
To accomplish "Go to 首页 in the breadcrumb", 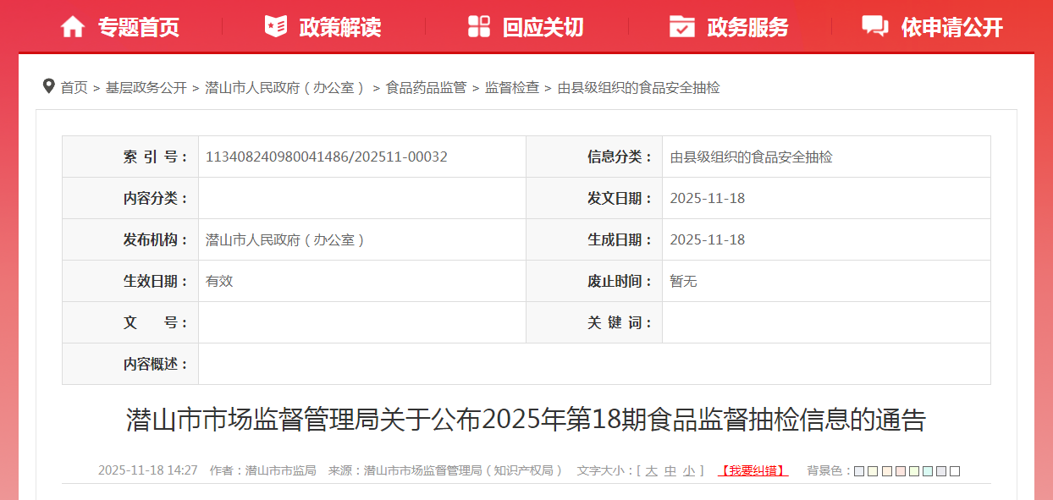I will [74, 87].
